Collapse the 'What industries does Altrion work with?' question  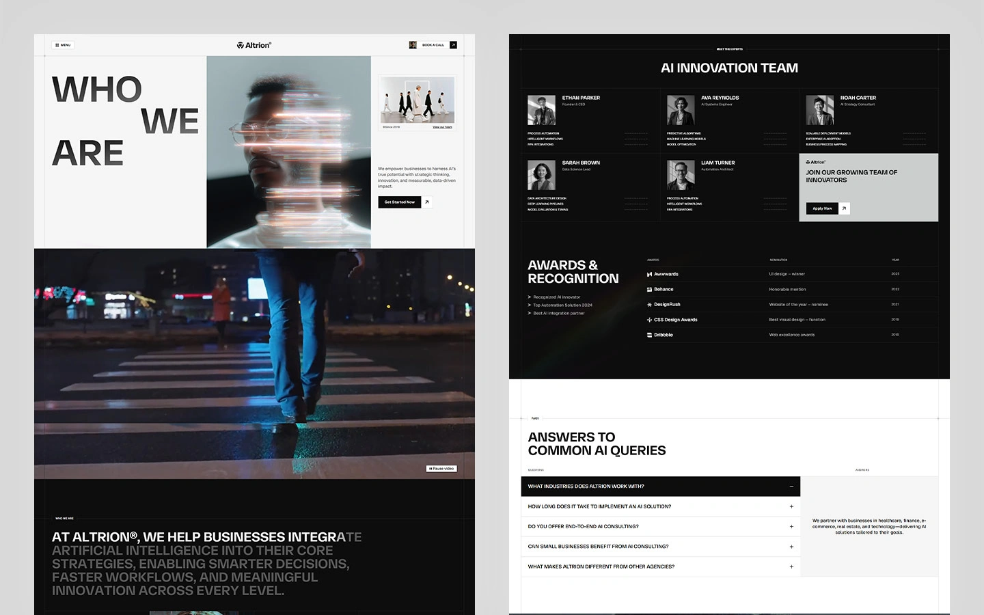point(791,486)
